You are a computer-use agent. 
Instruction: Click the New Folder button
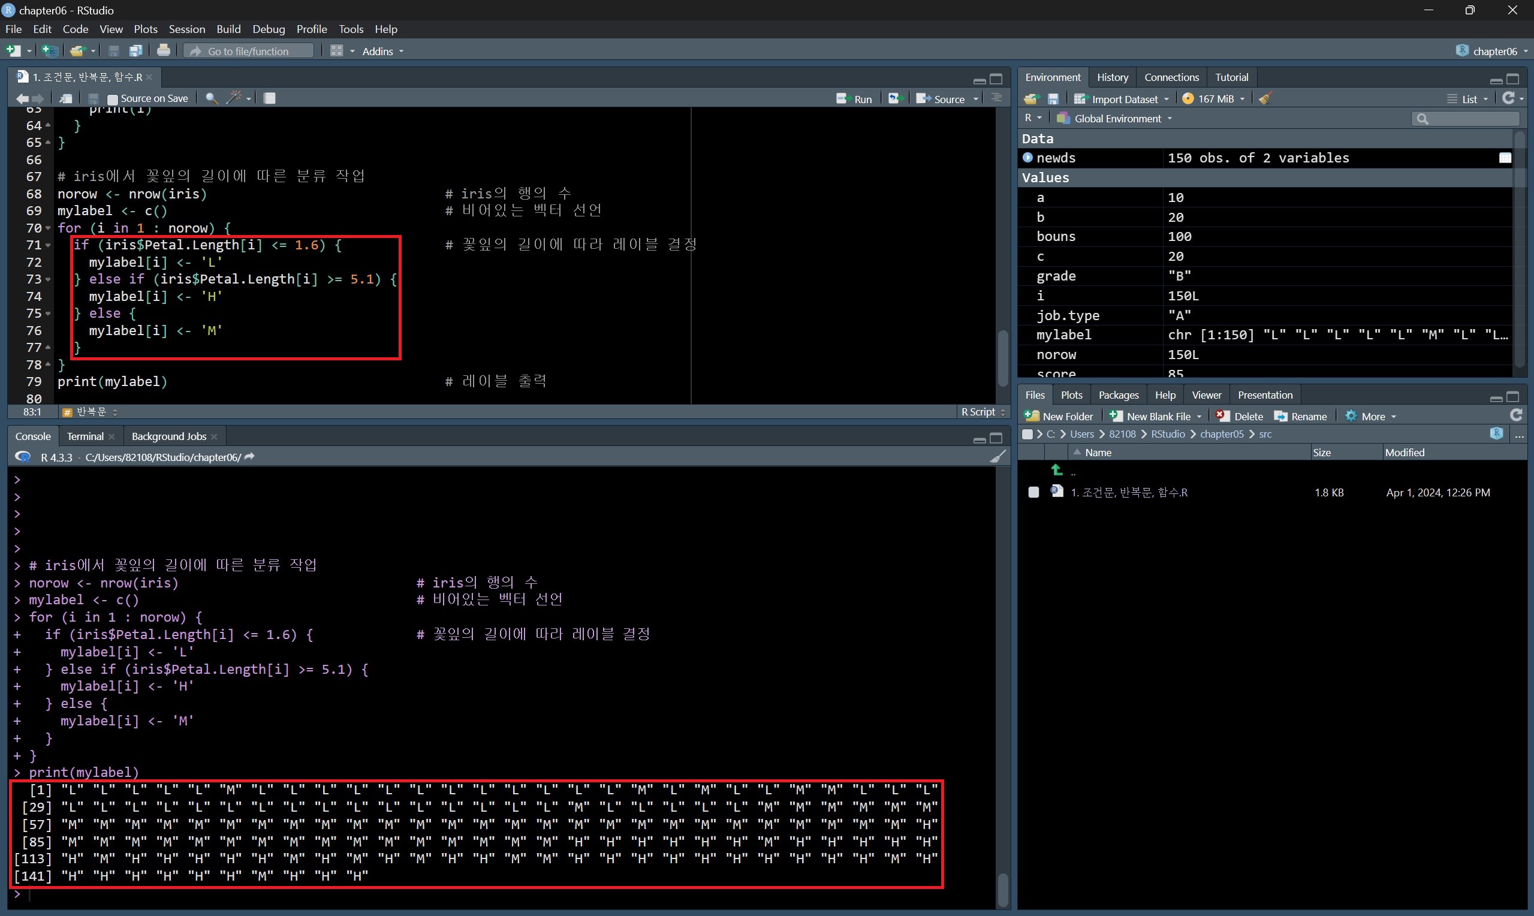pos(1059,416)
